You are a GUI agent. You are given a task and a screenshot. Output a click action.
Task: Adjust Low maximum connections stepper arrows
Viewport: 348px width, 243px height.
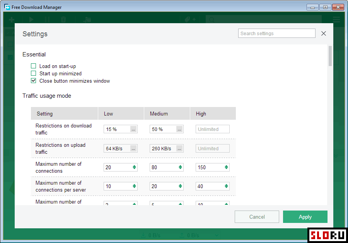pos(134,167)
